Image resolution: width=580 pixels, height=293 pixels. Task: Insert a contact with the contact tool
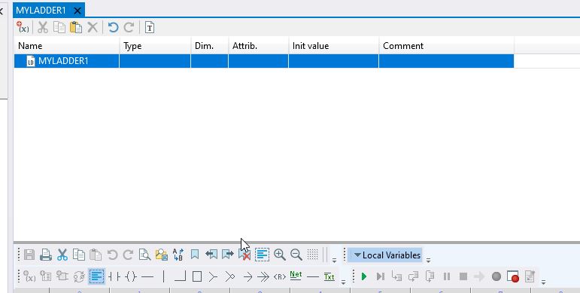[114, 276]
